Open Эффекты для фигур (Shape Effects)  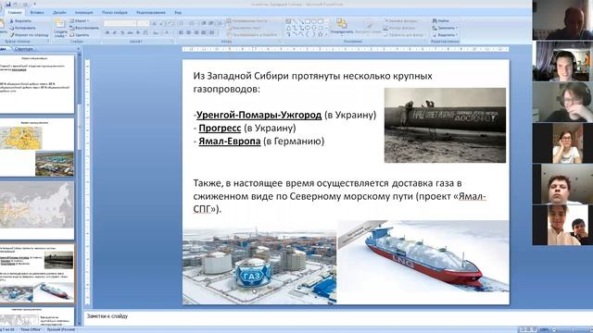[x=404, y=35]
